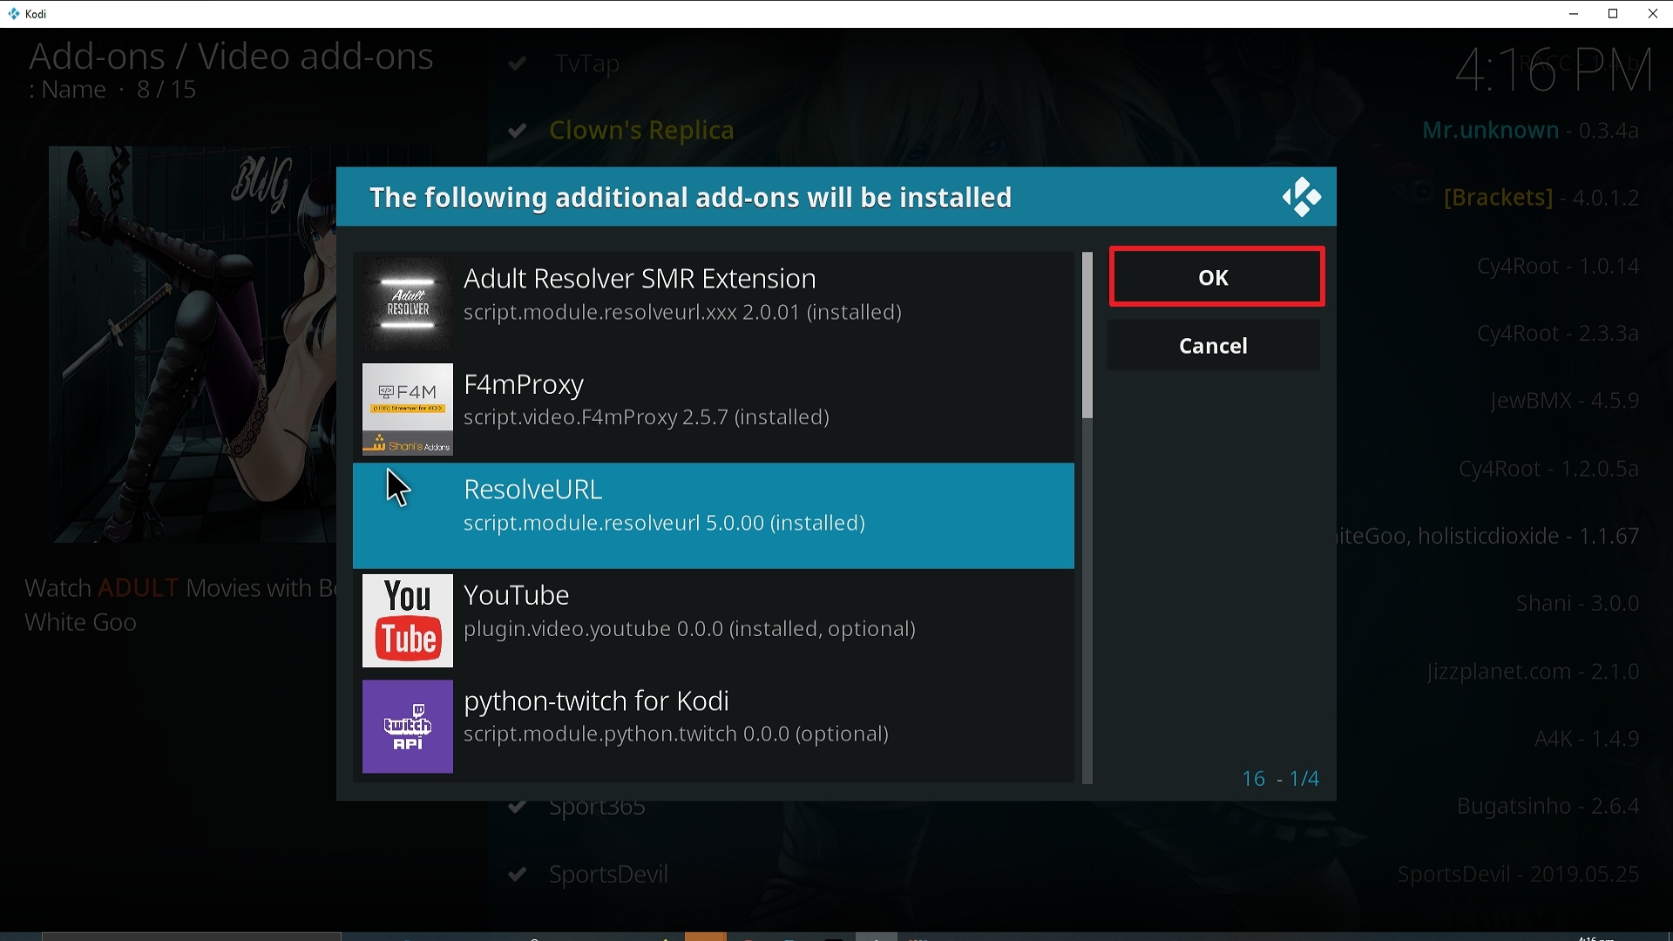Click the F4M proxy add-on icon

point(408,410)
